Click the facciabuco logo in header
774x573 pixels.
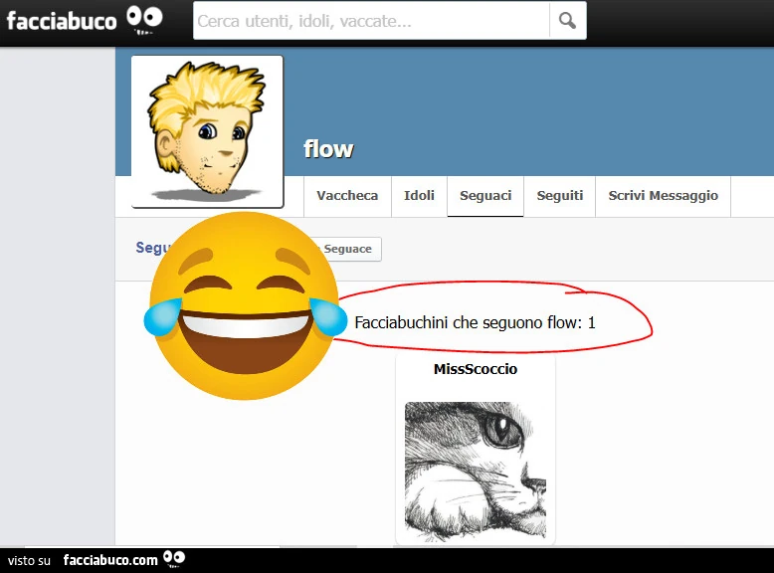[x=85, y=21]
